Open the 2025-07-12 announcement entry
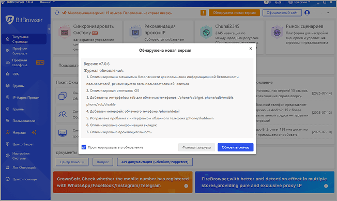The width and height of the screenshot is (337, 201). tap(294, 113)
